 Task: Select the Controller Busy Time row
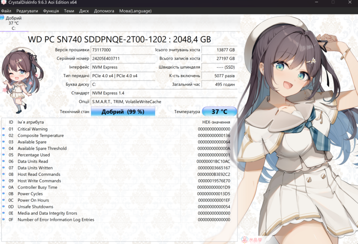click(117, 187)
